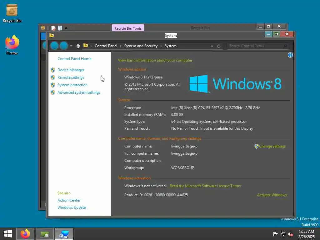Click the Advanced system settings shield icon

(53, 92)
